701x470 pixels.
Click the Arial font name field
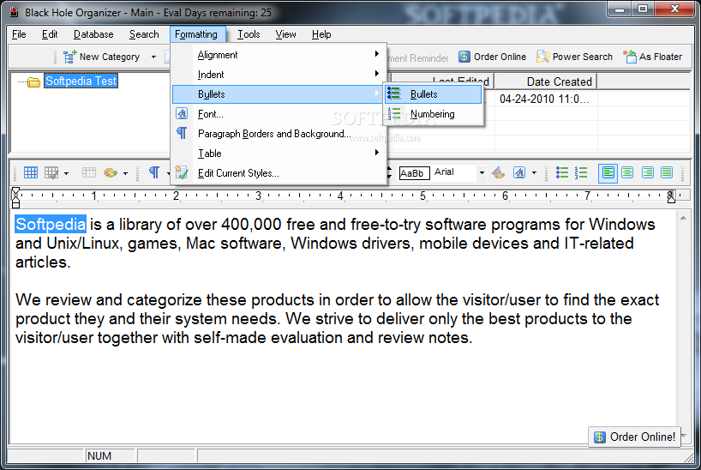(454, 172)
